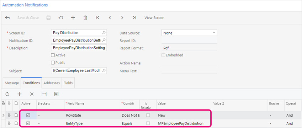Uncheck Active for the RowState condition

point(28,115)
